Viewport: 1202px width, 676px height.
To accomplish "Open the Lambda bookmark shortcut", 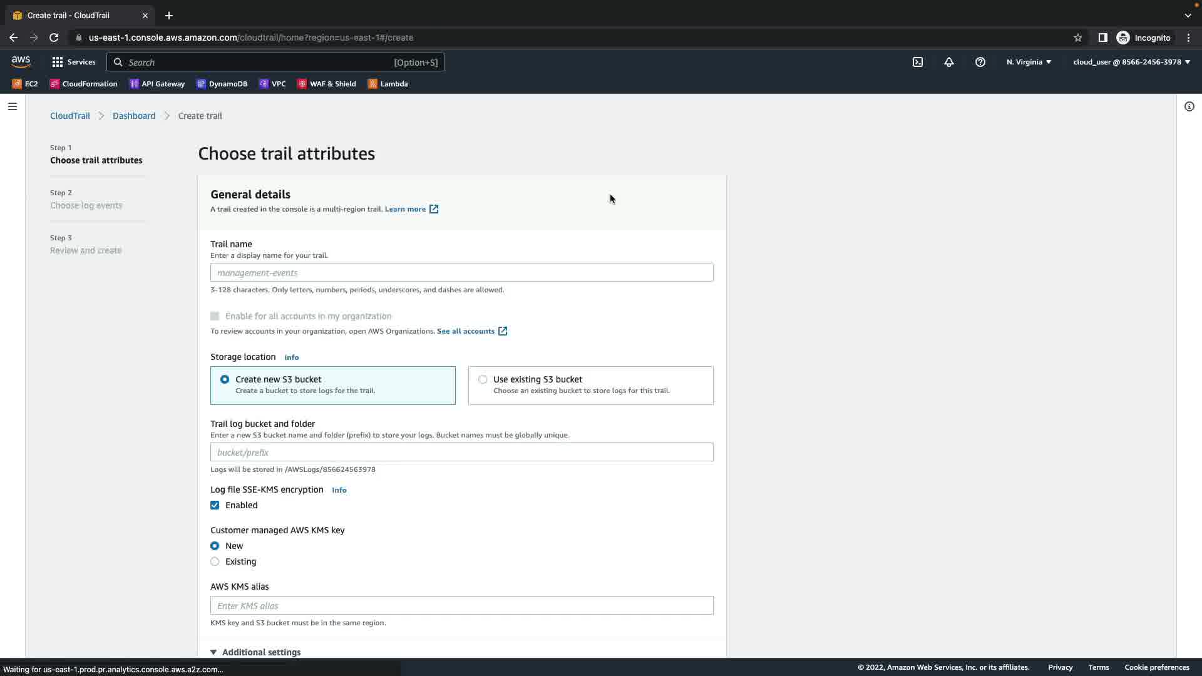I will click(x=388, y=84).
